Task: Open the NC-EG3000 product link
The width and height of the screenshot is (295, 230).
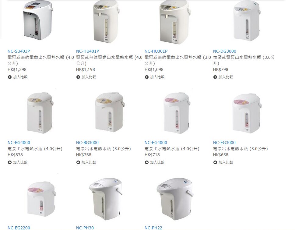Action: (x=224, y=143)
